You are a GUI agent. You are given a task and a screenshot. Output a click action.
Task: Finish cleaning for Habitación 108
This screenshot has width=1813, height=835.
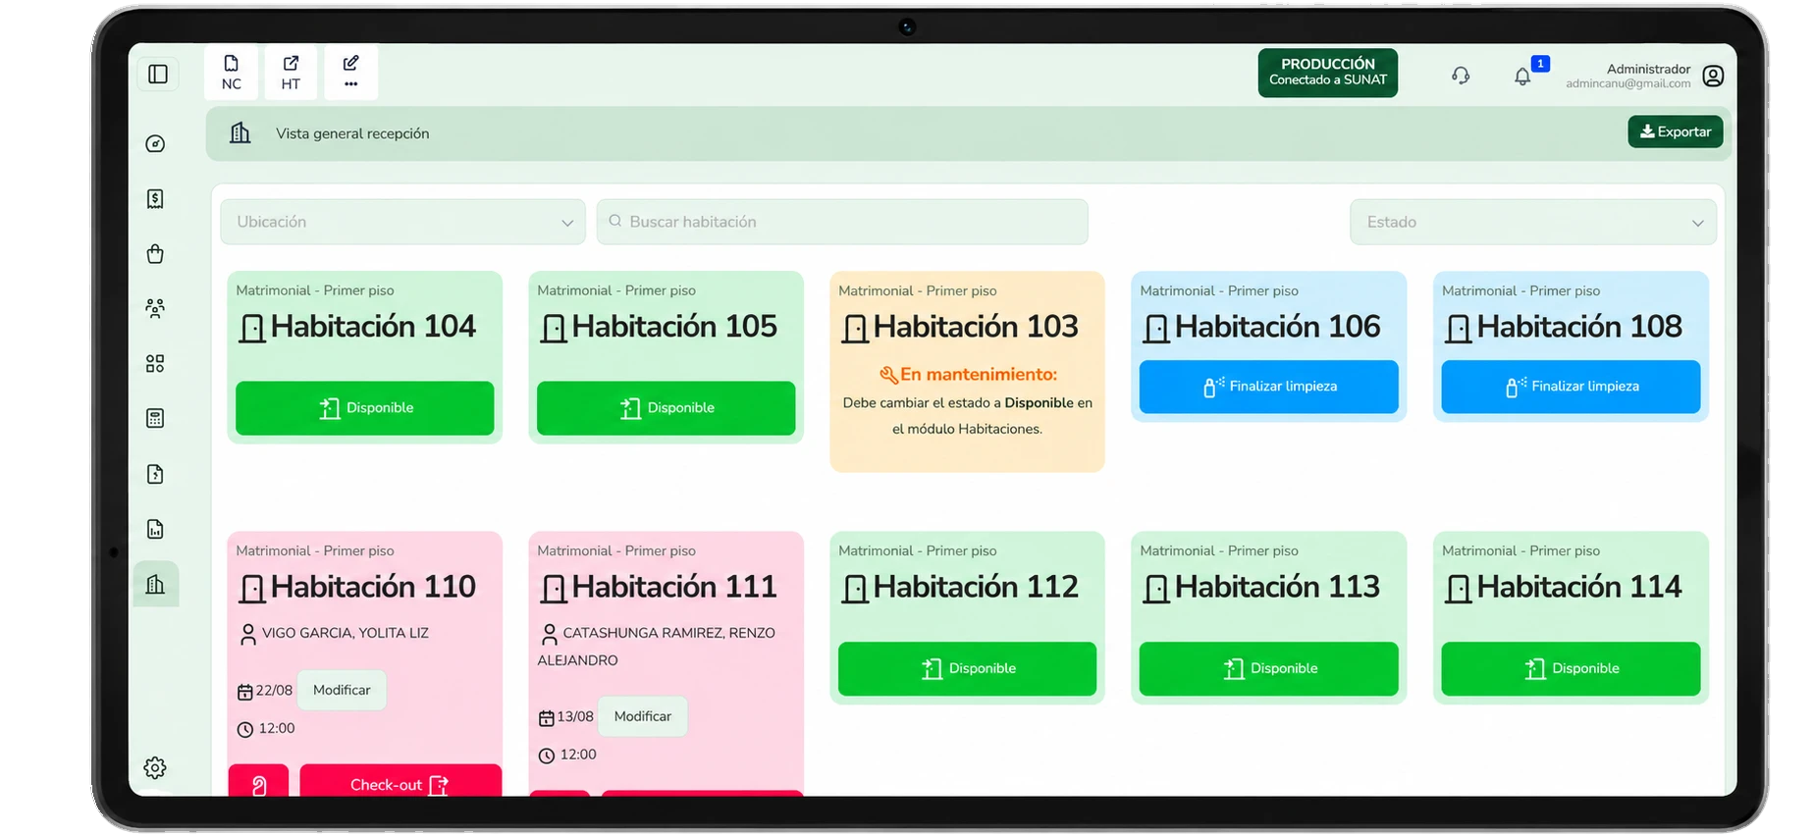coord(1571,387)
